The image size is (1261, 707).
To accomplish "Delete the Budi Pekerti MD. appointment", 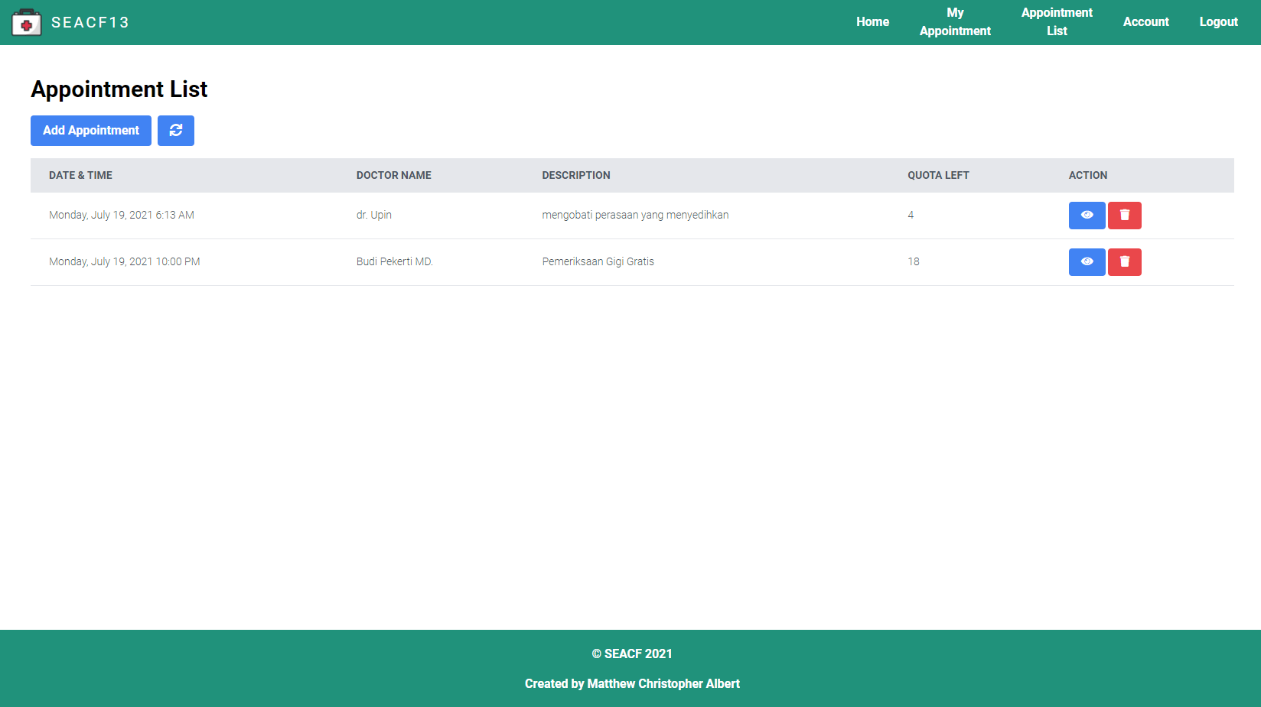I will pyautogui.click(x=1125, y=262).
